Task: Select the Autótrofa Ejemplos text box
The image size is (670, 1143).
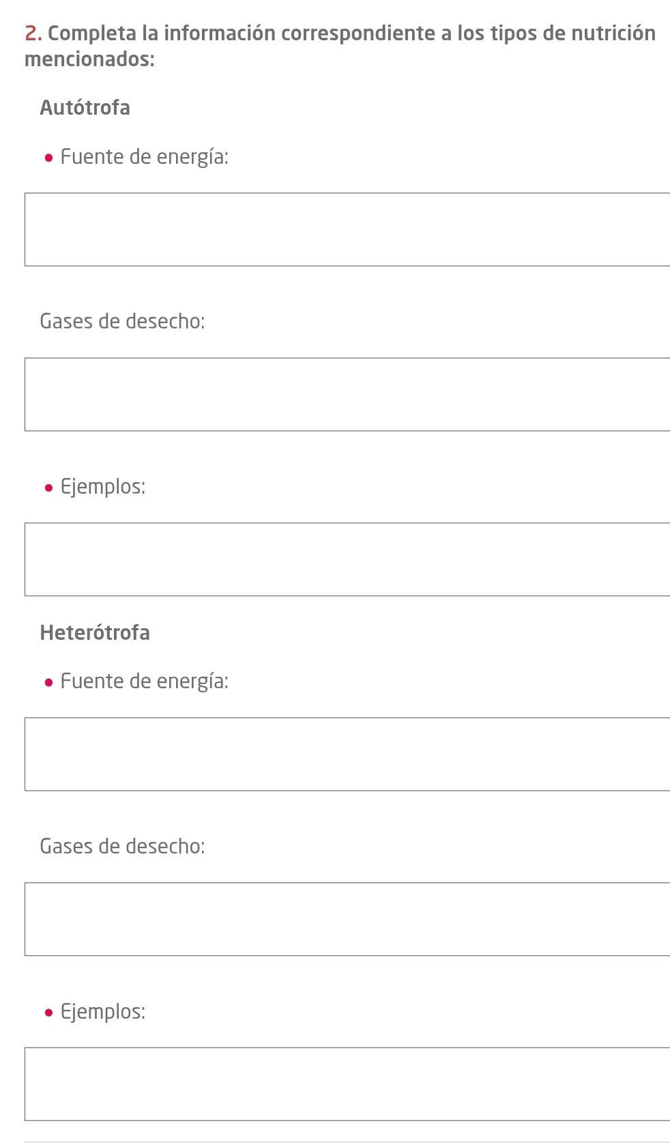Action: [x=347, y=559]
